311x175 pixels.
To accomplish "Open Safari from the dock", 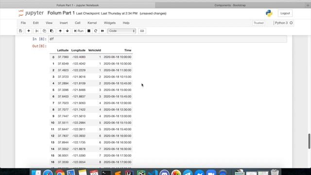I will (x=48, y=173).
